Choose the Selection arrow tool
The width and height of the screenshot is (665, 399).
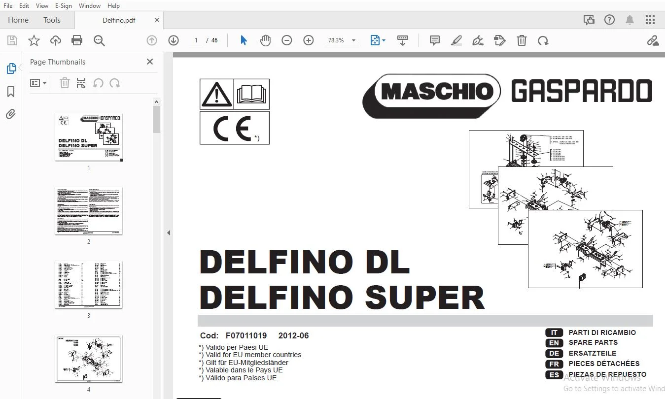244,40
